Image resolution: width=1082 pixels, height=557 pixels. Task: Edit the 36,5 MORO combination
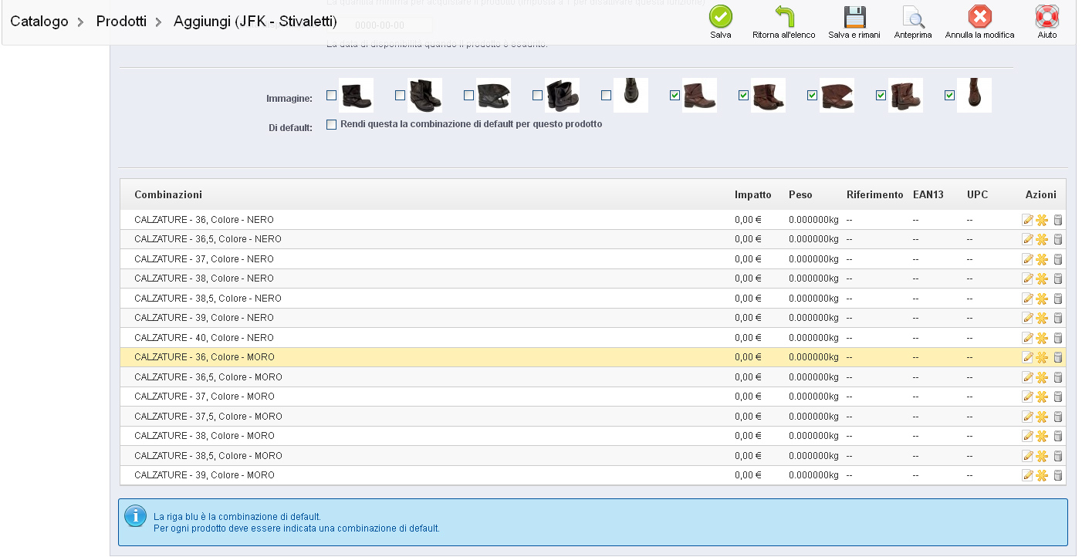click(x=1027, y=377)
